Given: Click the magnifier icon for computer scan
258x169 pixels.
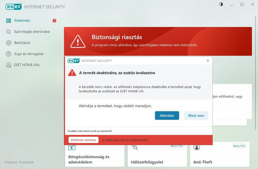Looking at the screenshot, I should [x=9, y=31].
